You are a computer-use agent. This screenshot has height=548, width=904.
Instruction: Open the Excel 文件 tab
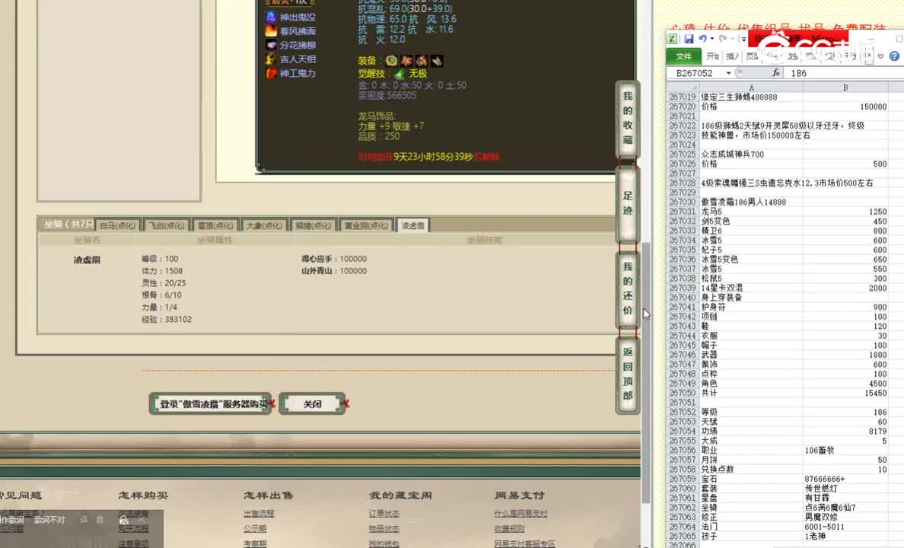(684, 56)
